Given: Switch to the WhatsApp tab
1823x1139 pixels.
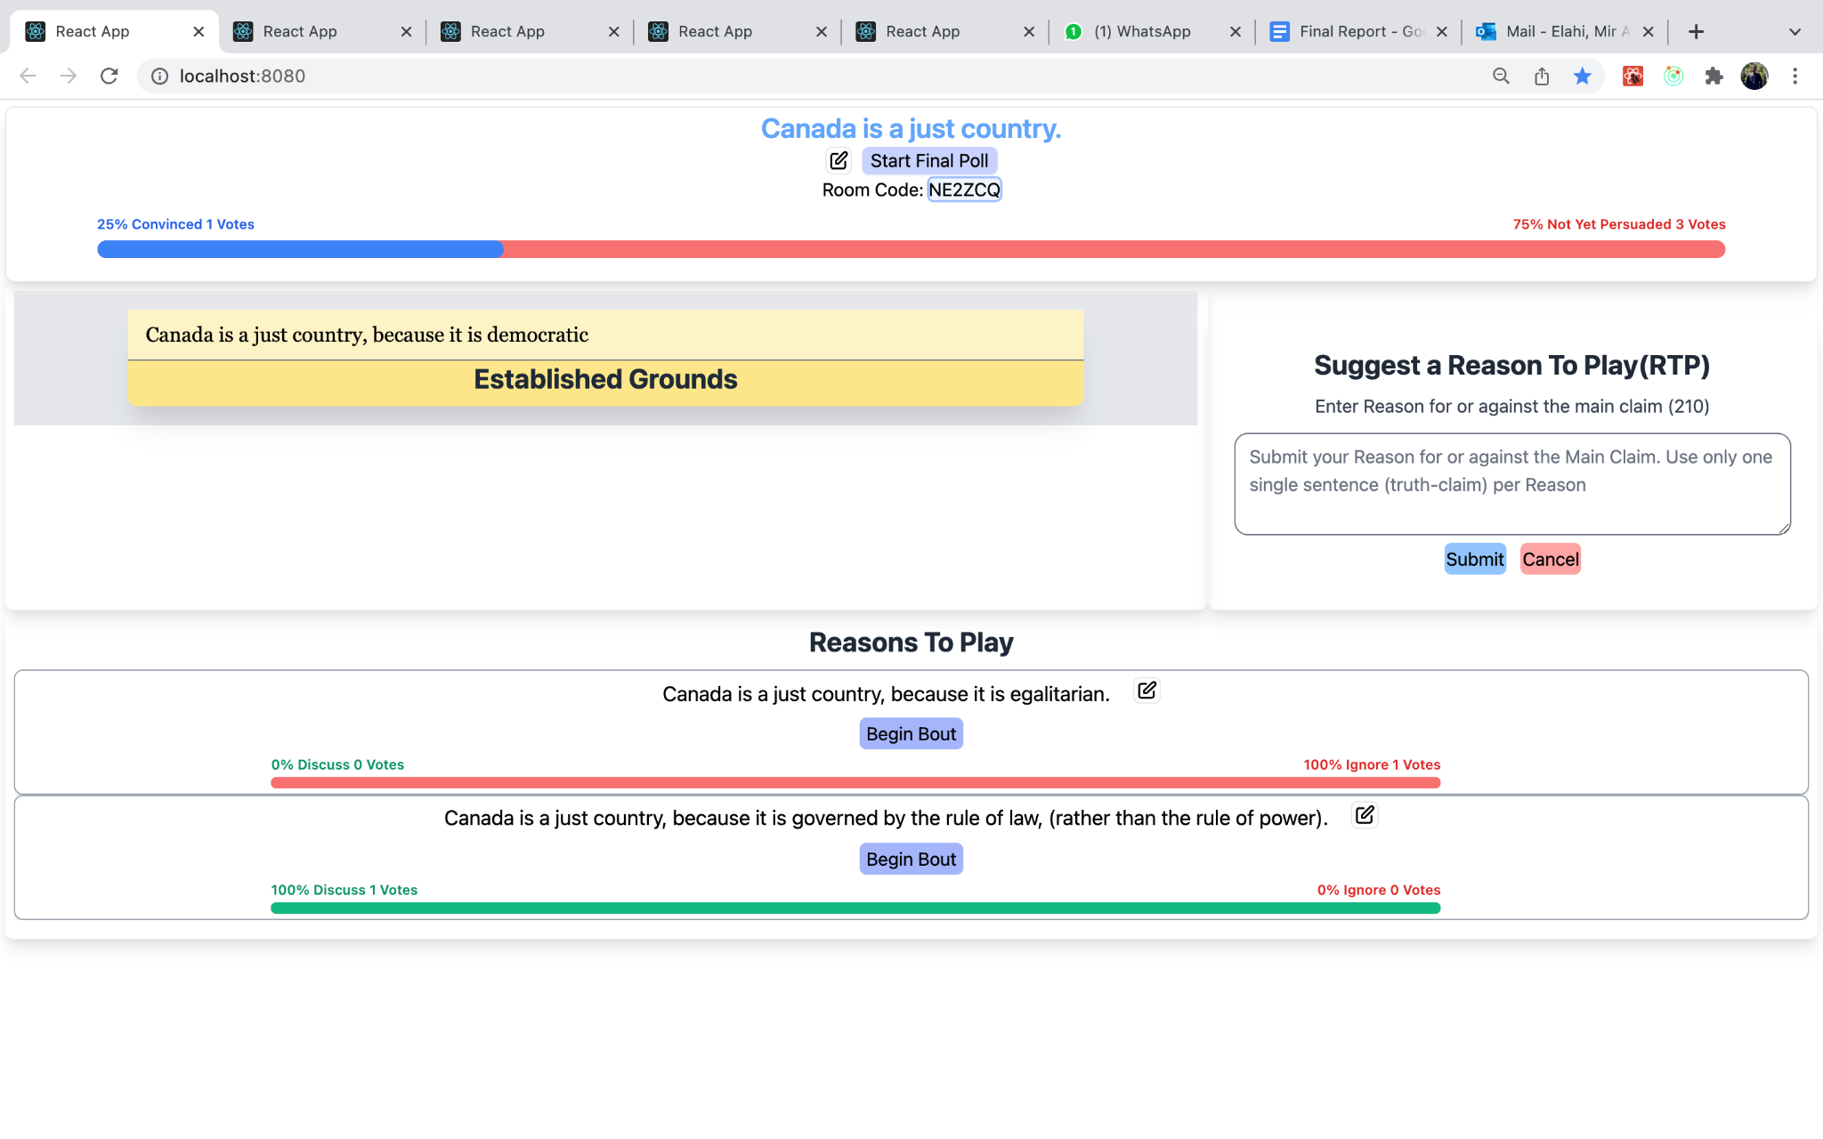Looking at the screenshot, I should point(1142,31).
